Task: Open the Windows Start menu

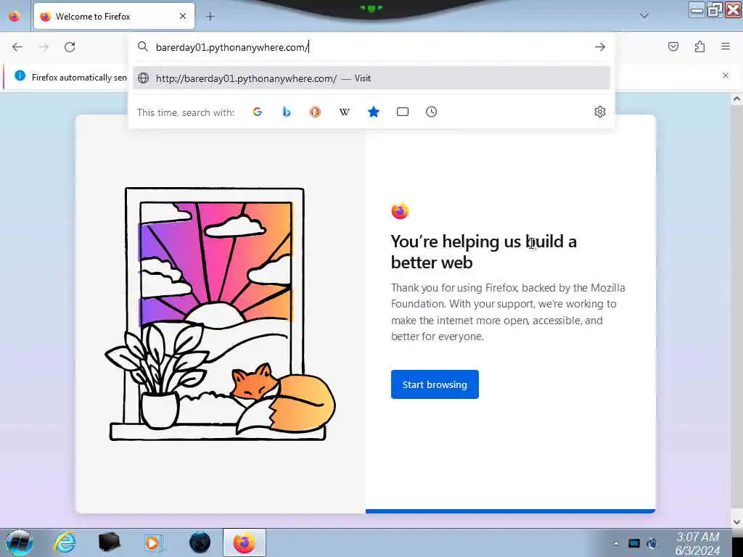Action: [19, 542]
